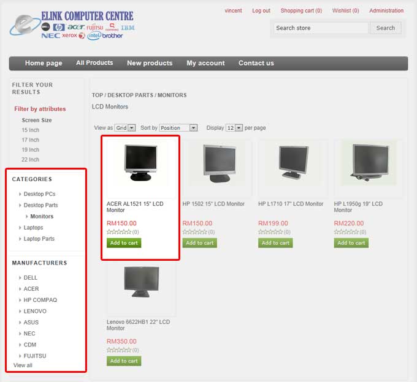
Task: Add HP 1502 monitor to cart
Action: (x=200, y=243)
